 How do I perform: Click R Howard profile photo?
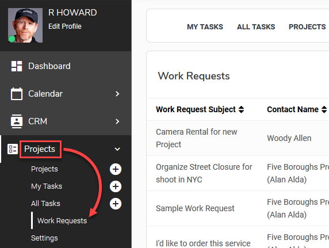(x=25, y=25)
